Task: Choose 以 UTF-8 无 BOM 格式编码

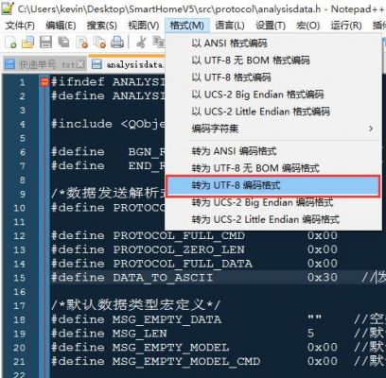Action: tap(273, 60)
